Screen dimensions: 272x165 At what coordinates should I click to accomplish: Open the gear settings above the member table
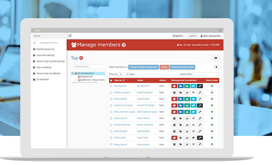coord(216,67)
